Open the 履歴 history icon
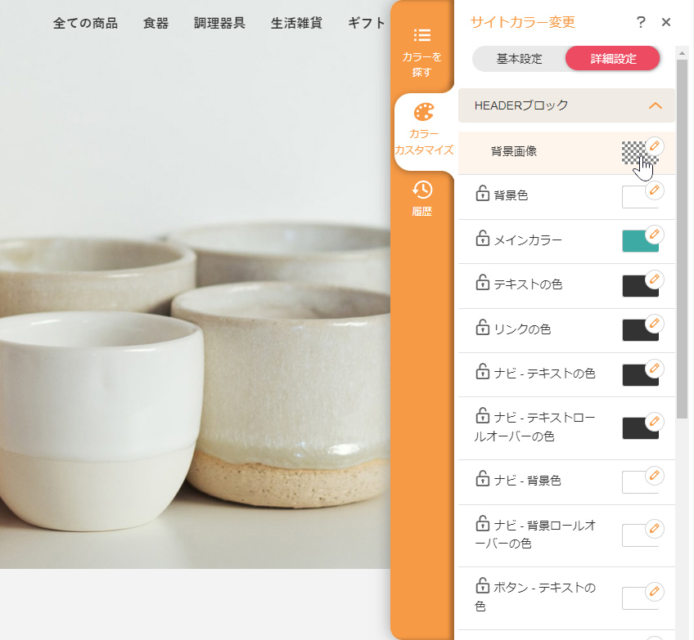 tap(422, 190)
